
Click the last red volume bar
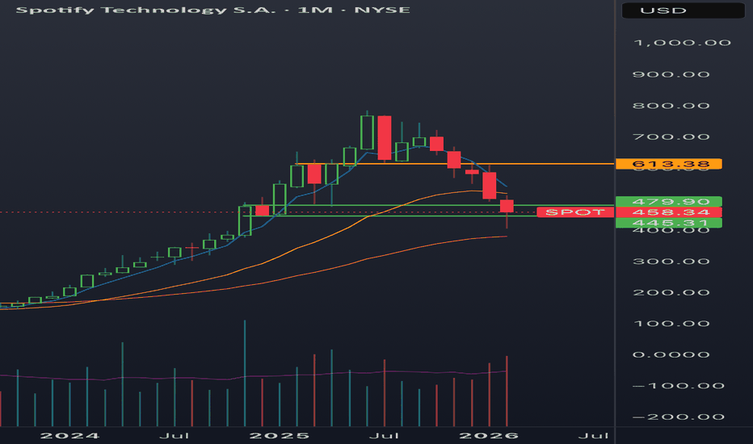(507, 392)
